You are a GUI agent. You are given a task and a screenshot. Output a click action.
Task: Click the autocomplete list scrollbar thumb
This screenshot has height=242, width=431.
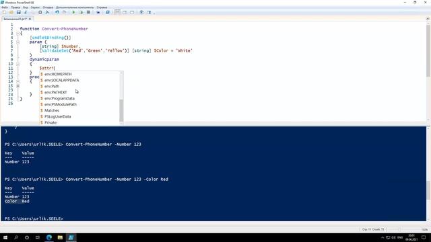tap(121, 110)
